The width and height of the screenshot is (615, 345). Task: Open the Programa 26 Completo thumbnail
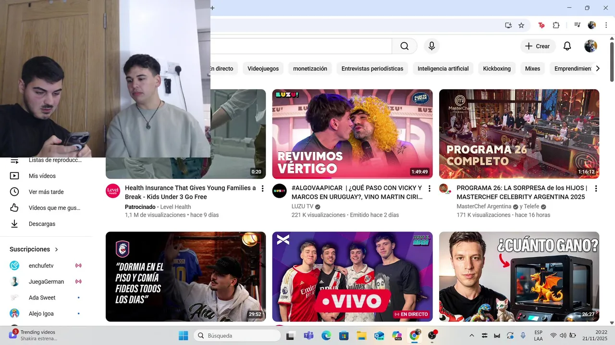click(x=519, y=134)
